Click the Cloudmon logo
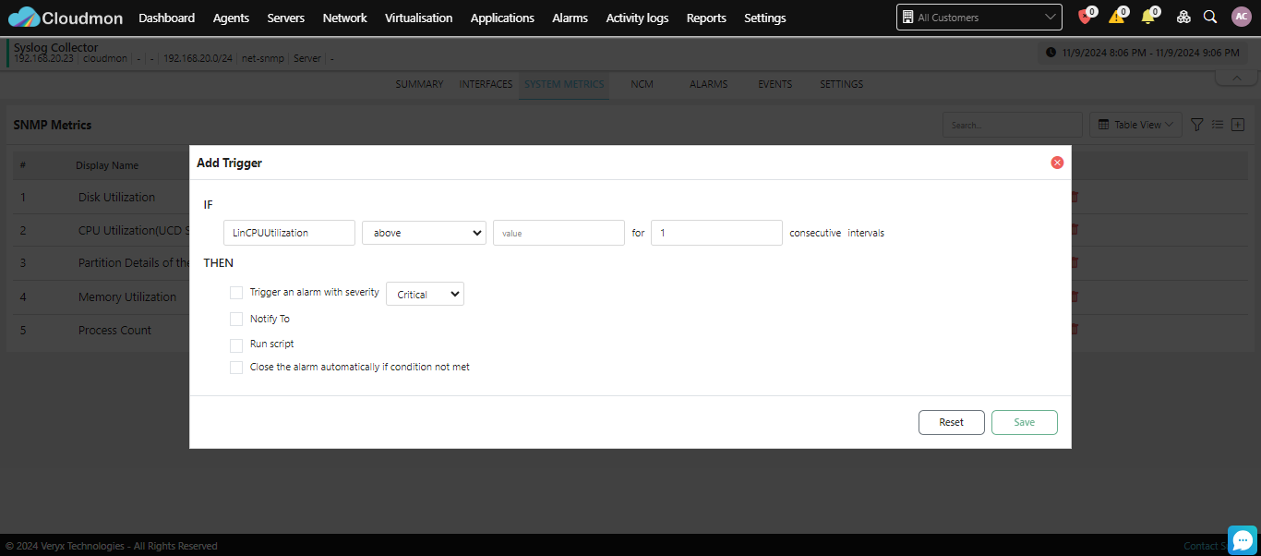Image resolution: width=1261 pixels, height=556 pixels. [x=66, y=18]
